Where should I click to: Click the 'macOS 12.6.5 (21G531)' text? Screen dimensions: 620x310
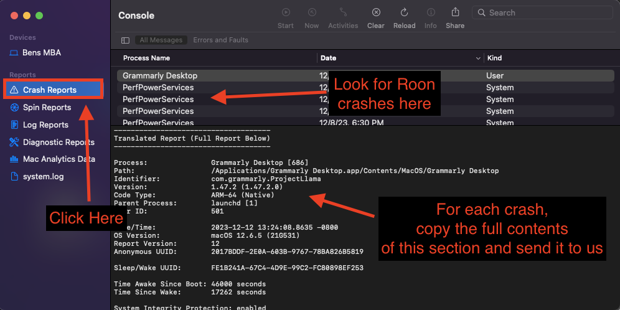tap(255, 236)
